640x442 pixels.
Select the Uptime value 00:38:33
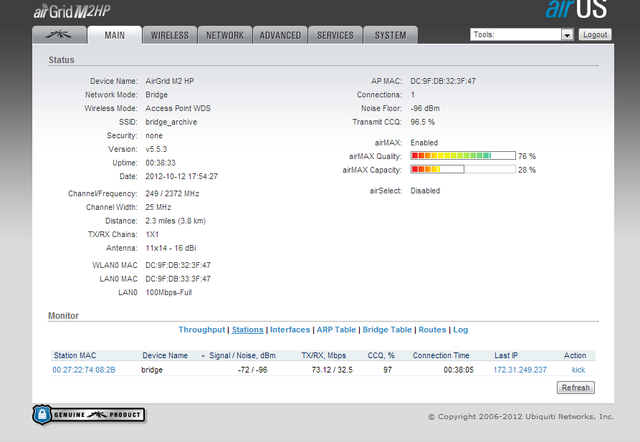161,163
